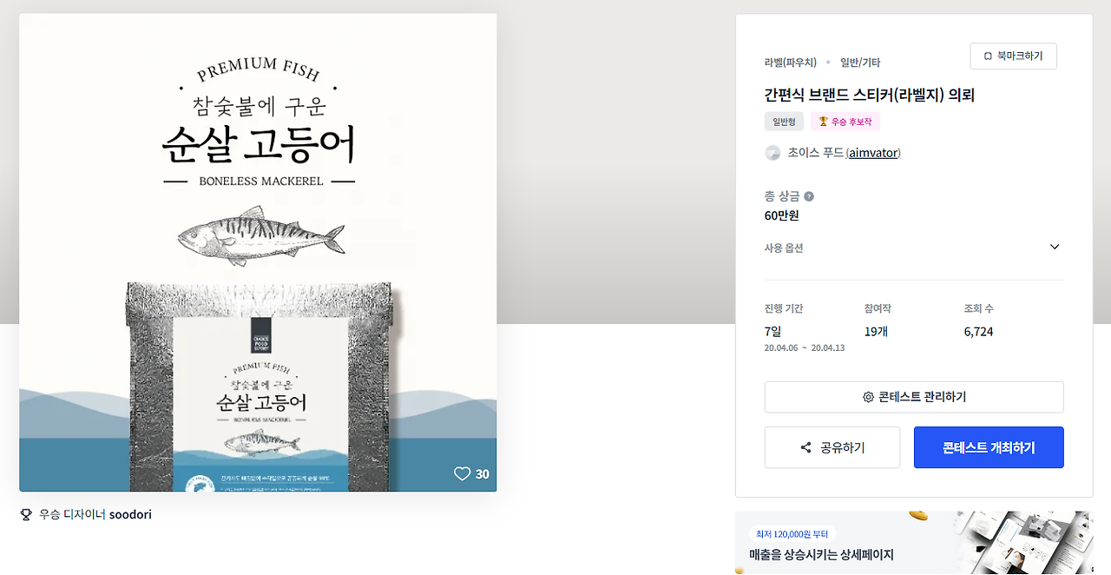The image size is (1111, 575).
Task: Click the soodori designer name
Action: pos(130,514)
